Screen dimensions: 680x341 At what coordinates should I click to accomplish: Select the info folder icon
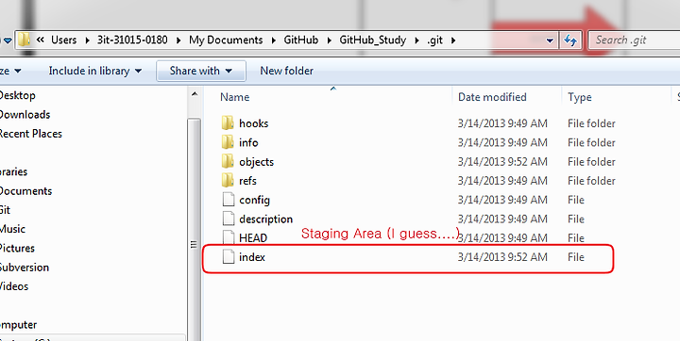coord(228,142)
